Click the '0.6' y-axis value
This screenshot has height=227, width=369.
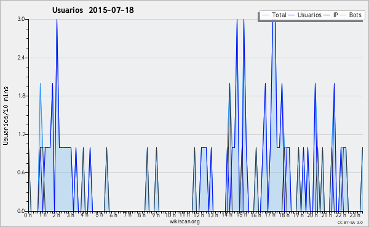pyautogui.click(x=21, y=172)
